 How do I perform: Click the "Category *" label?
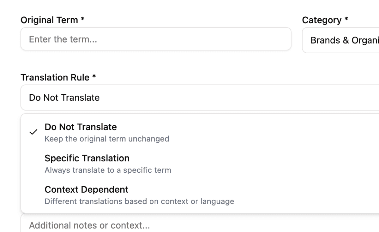324,20
